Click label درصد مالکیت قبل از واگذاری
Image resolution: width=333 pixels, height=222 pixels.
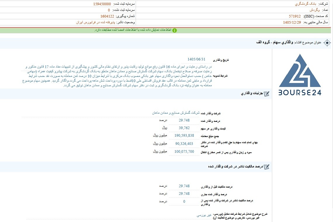[217, 187]
